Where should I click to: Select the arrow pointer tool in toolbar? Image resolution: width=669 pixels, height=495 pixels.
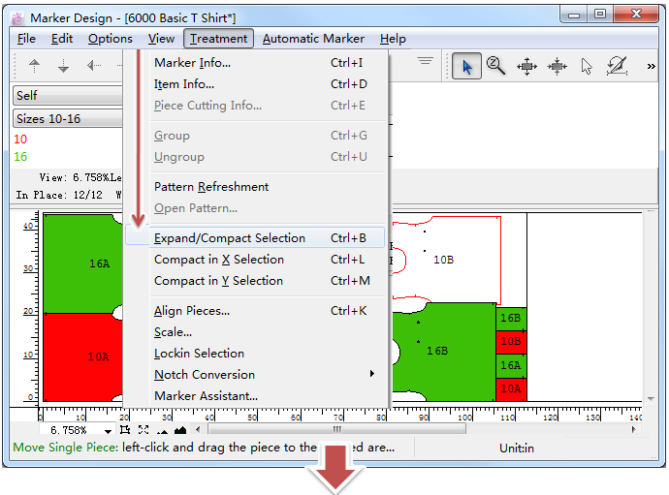click(x=467, y=66)
